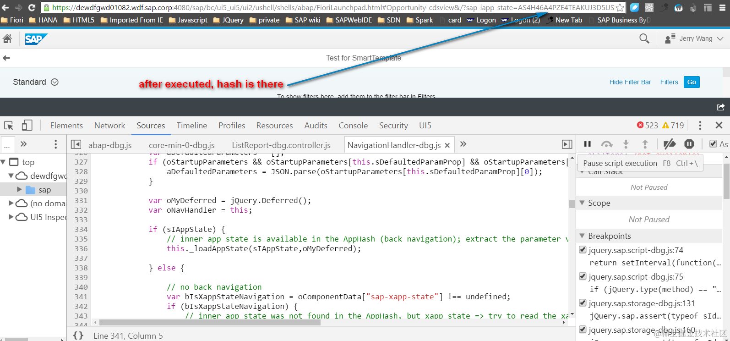Switch to the Network tab

click(x=109, y=126)
